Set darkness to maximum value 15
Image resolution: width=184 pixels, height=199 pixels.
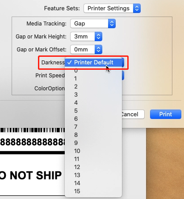[x=93, y=191]
